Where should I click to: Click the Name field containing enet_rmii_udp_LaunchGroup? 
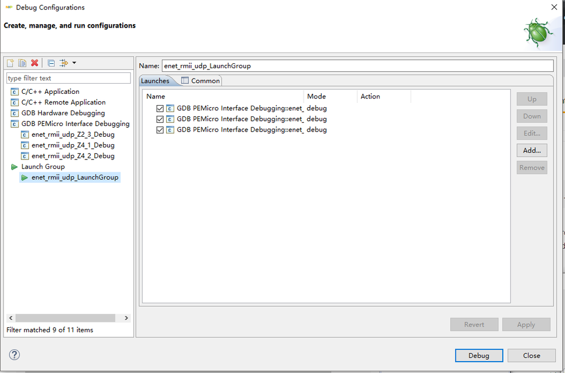pos(357,66)
